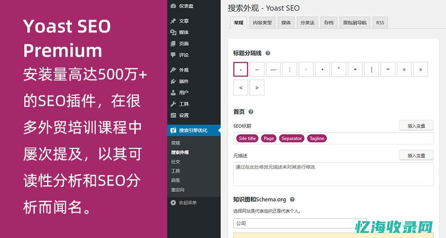The image size is (446, 238).
Task: Click the plug icon beside 插件
Action: coord(173,82)
